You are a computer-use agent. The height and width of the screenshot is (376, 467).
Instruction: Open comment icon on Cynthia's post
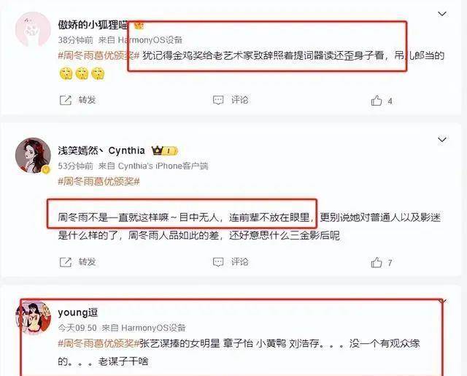click(218, 262)
